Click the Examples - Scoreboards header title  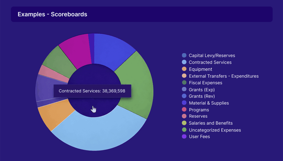52,14
